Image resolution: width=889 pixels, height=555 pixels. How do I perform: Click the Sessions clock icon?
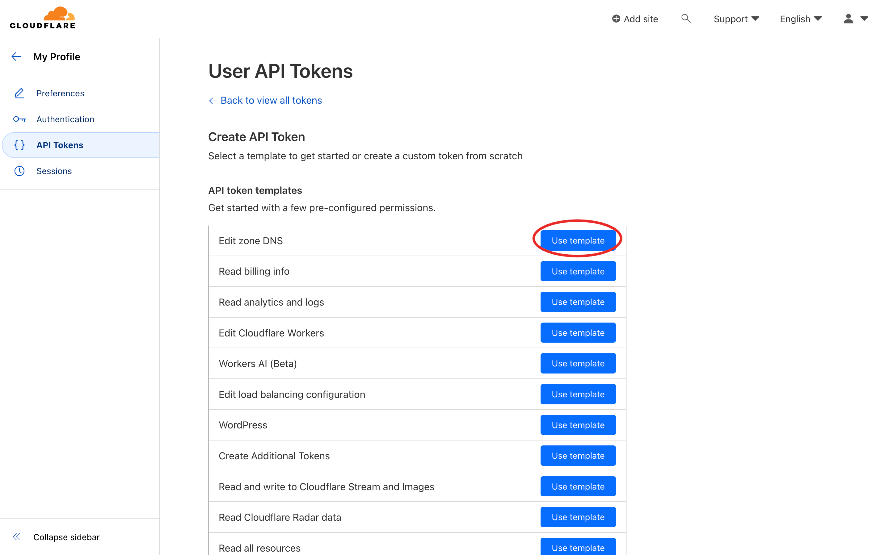coord(19,171)
